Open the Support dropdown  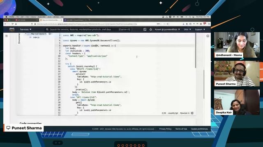tap(200, 29)
